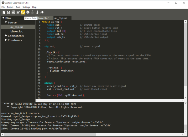Program flash with the solid down arrow
Image resolution: width=188 pixels, height=137 pixels.
pos(37,12)
